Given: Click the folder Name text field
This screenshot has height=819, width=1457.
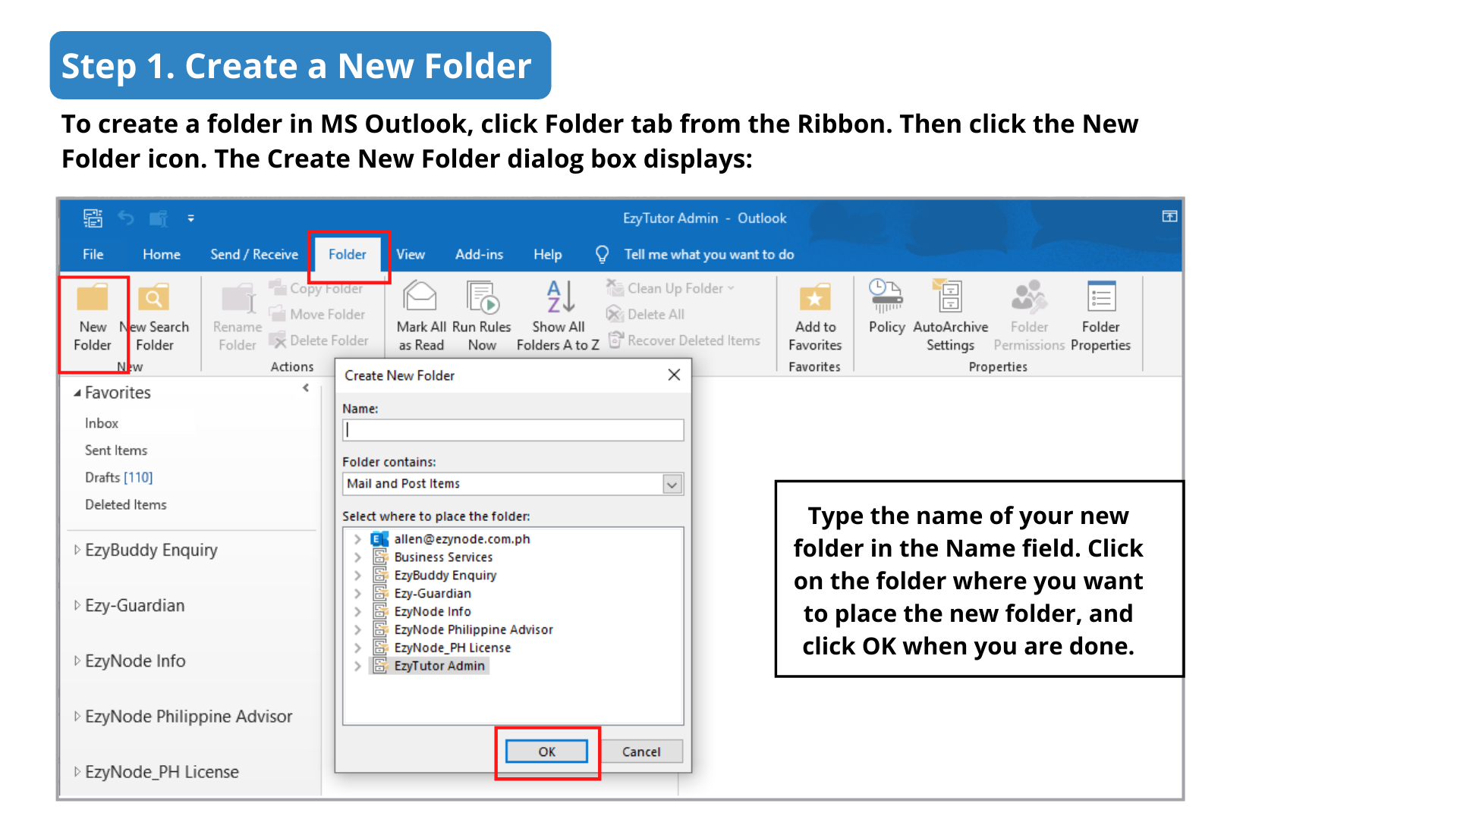Looking at the screenshot, I should [513, 430].
